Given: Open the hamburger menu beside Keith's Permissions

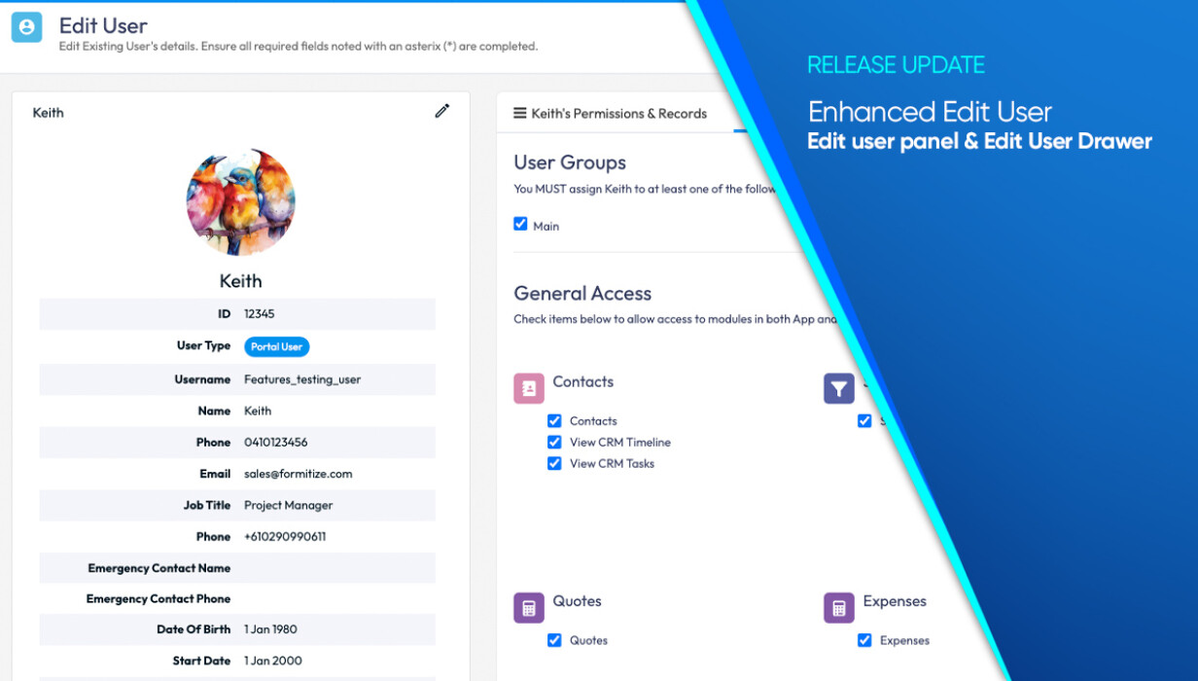Looking at the screenshot, I should [520, 114].
